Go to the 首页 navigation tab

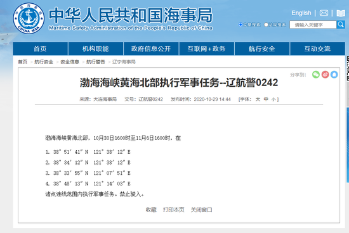pos(40,49)
